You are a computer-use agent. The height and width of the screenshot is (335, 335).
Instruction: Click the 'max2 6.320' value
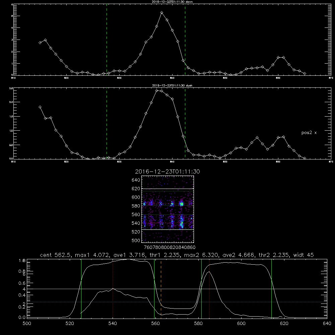(x=201, y=255)
